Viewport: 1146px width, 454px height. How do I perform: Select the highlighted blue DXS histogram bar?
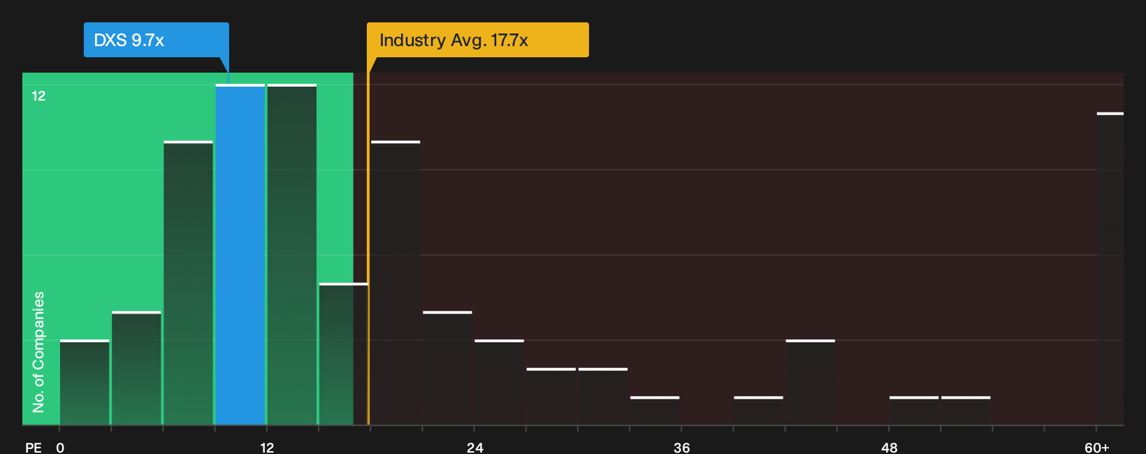[240, 254]
